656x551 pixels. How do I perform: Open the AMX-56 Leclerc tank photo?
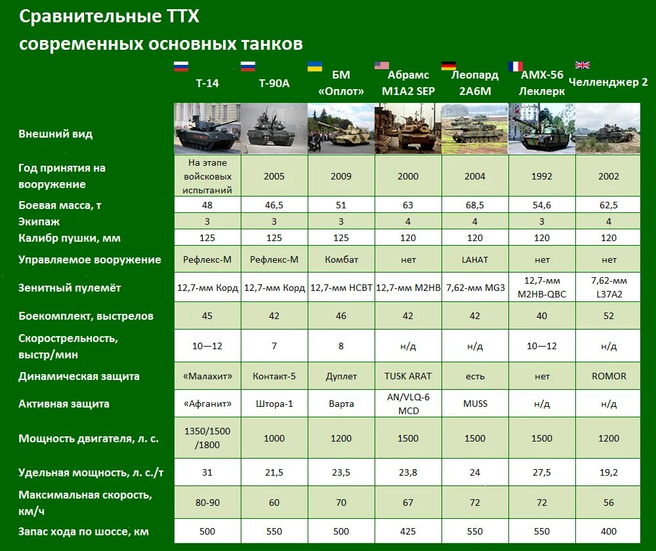[x=542, y=128]
